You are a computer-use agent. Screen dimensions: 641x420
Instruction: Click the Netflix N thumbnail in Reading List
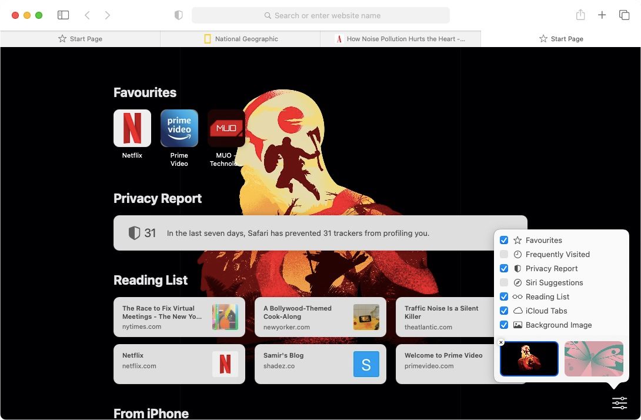pyautogui.click(x=225, y=364)
